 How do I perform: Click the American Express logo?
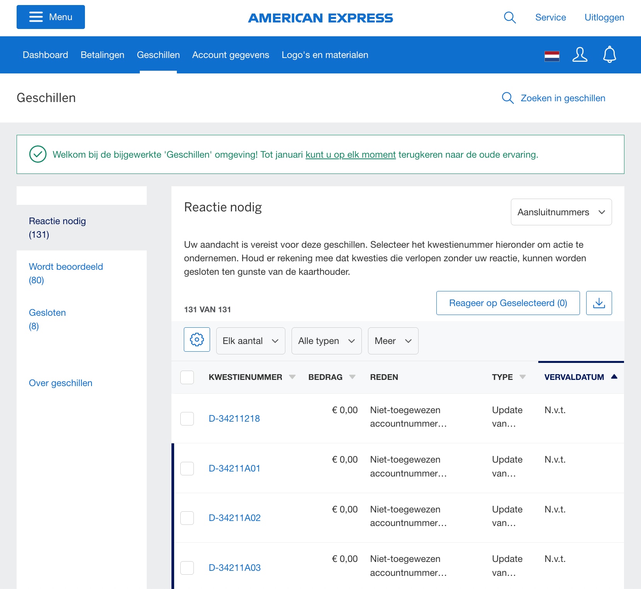coord(321,18)
